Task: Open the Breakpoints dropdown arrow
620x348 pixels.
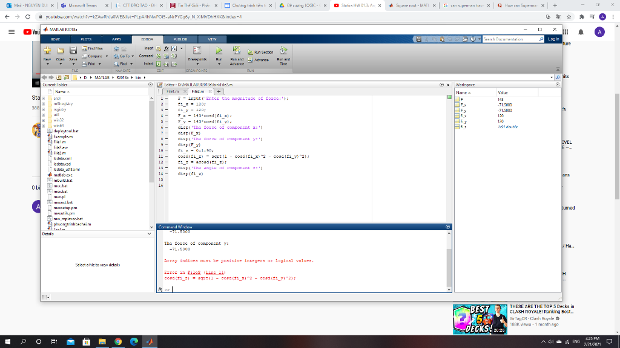Action: (197, 64)
